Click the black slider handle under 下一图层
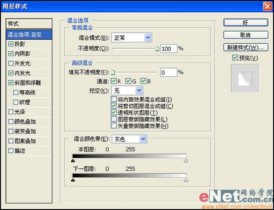Image resolution: width=274 pixels, height=210 pixels. click(73, 180)
